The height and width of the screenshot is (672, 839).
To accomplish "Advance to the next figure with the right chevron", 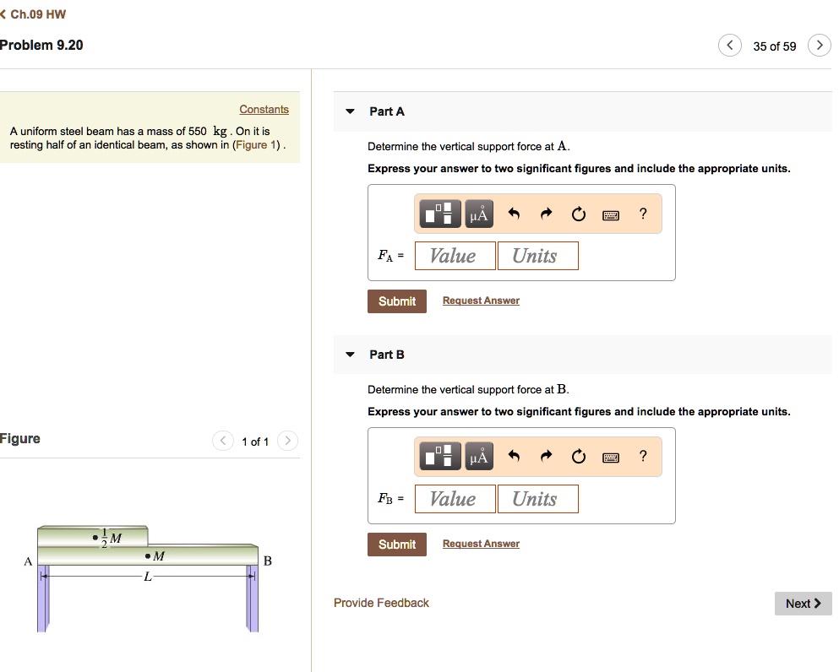I will point(288,441).
